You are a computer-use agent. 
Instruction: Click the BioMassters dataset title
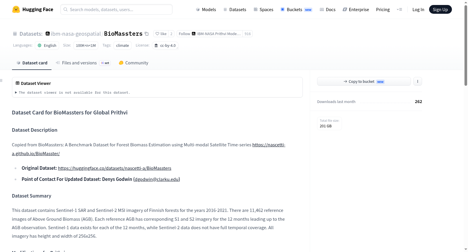[123, 34]
